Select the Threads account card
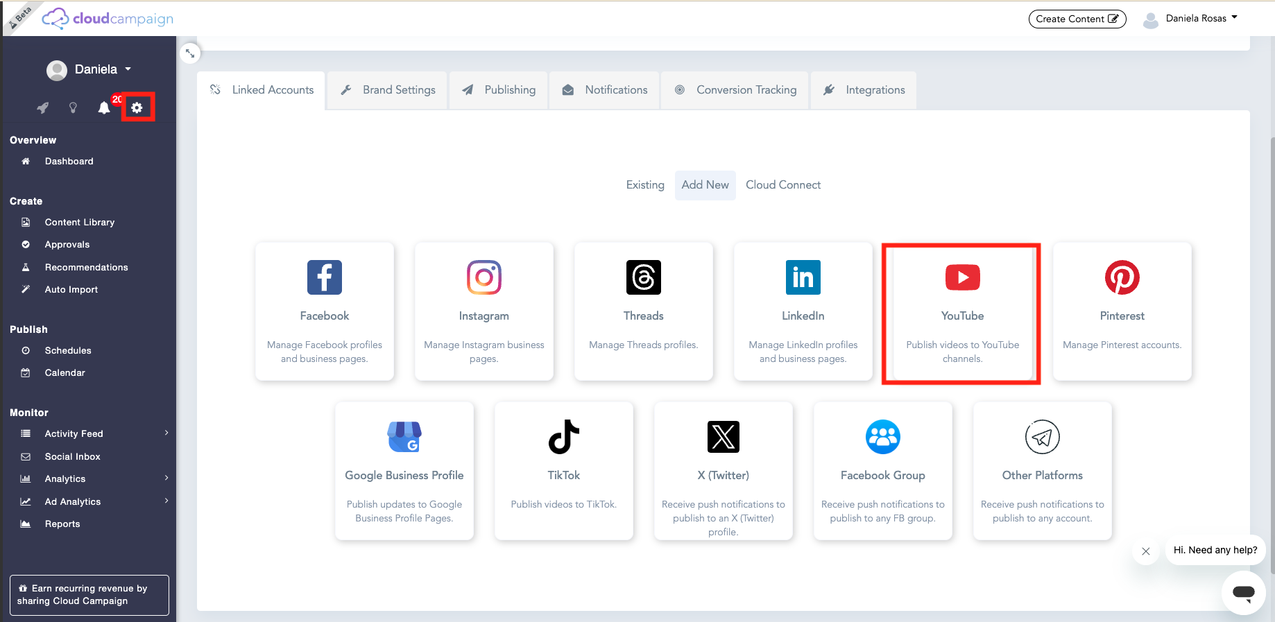Image resolution: width=1275 pixels, height=622 pixels. pos(644,311)
